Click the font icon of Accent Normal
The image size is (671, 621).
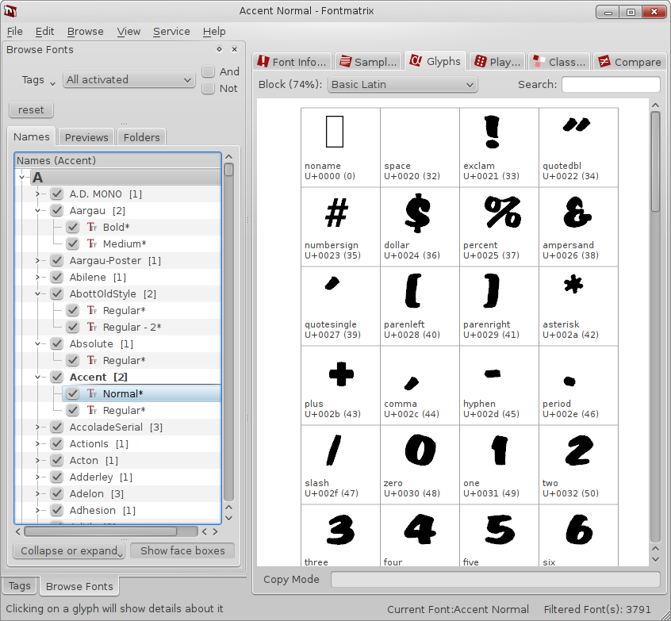point(92,393)
